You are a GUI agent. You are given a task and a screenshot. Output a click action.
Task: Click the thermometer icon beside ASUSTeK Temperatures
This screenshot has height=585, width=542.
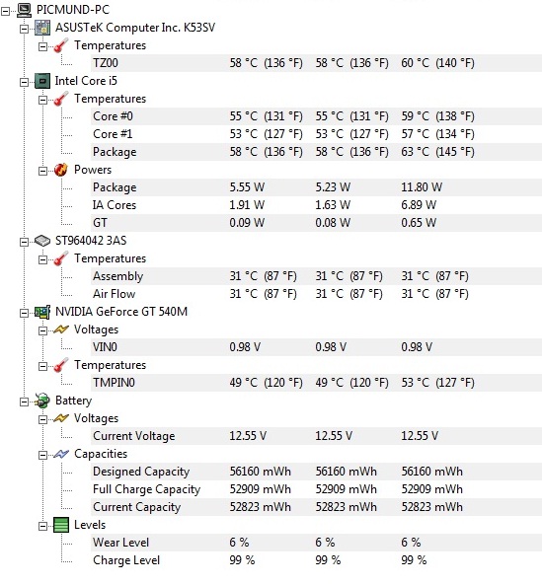coord(61,45)
